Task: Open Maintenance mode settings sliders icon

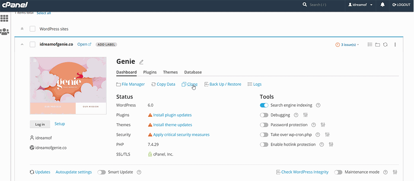Action: point(395,172)
